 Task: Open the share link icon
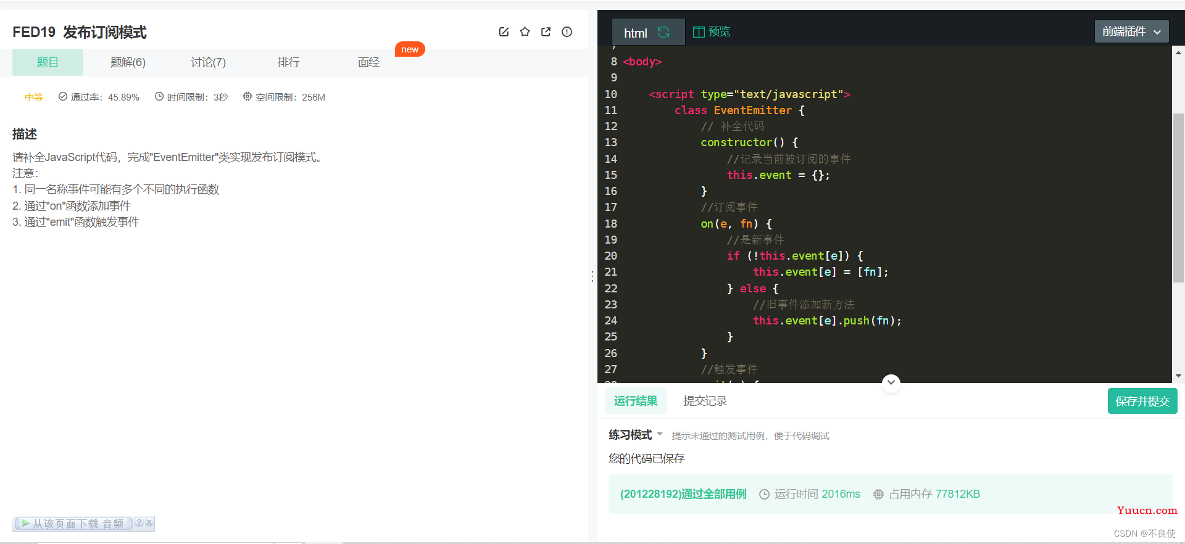[x=546, y=32]
